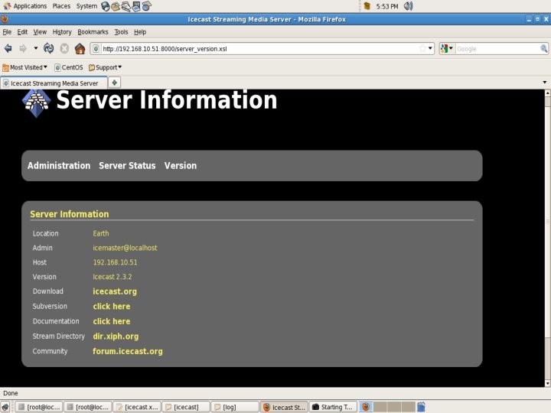Click the page vertical scrollbar thumb
Image resolution: width=551 pixels, height=413 pixels.
point(547,222)
